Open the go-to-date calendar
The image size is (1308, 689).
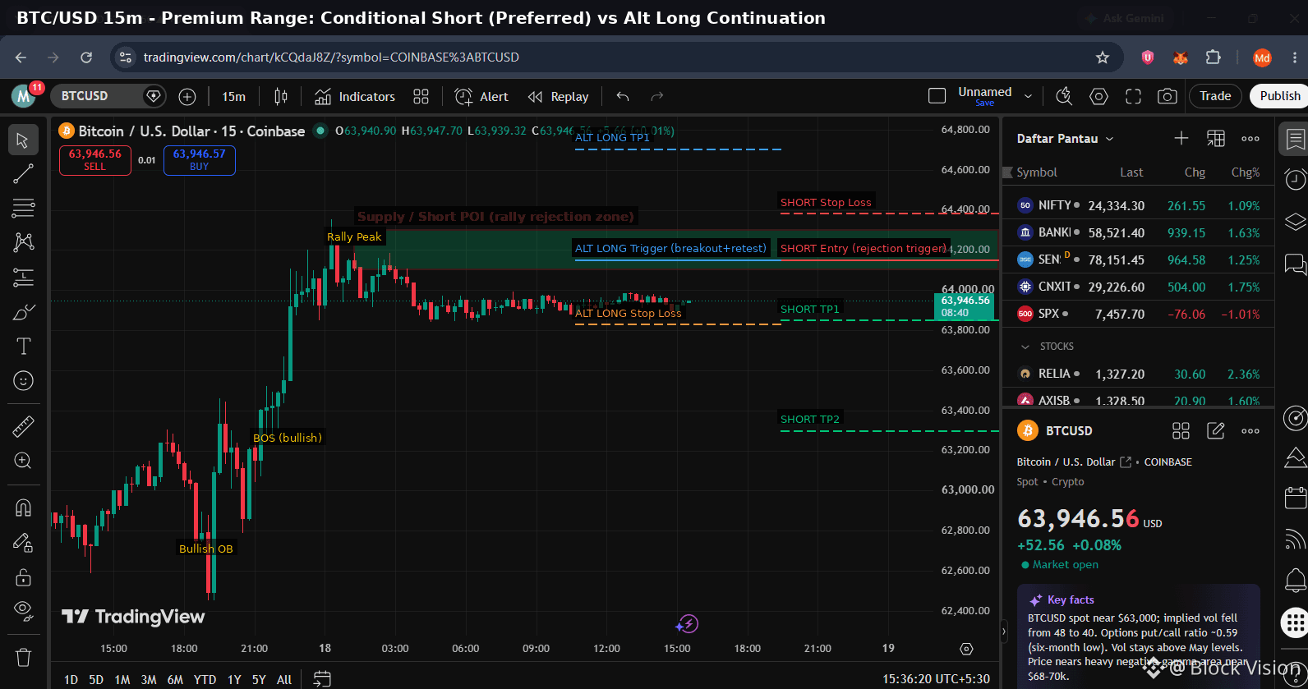(x=322, y=679)
